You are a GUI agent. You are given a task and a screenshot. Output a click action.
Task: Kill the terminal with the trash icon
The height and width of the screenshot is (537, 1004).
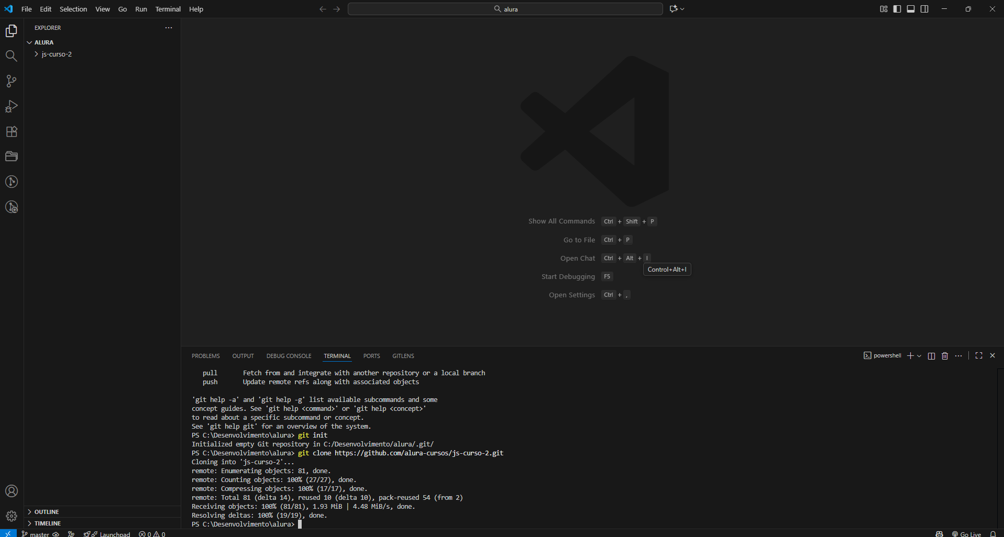(945, 356)
